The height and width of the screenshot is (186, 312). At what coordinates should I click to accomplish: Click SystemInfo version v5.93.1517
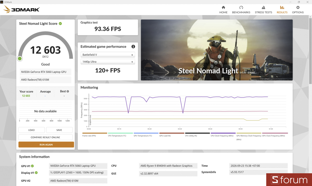coord(258,172)
